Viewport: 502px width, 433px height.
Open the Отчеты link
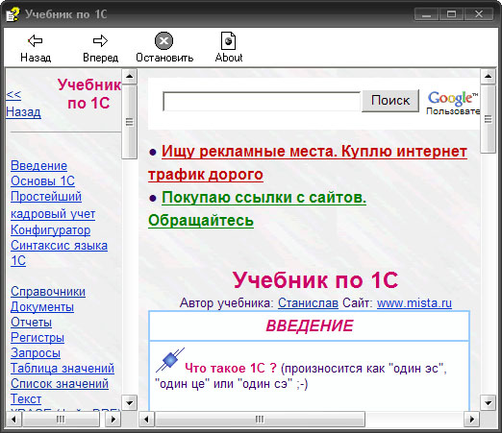pyautogui.click(x=31, y=323)
